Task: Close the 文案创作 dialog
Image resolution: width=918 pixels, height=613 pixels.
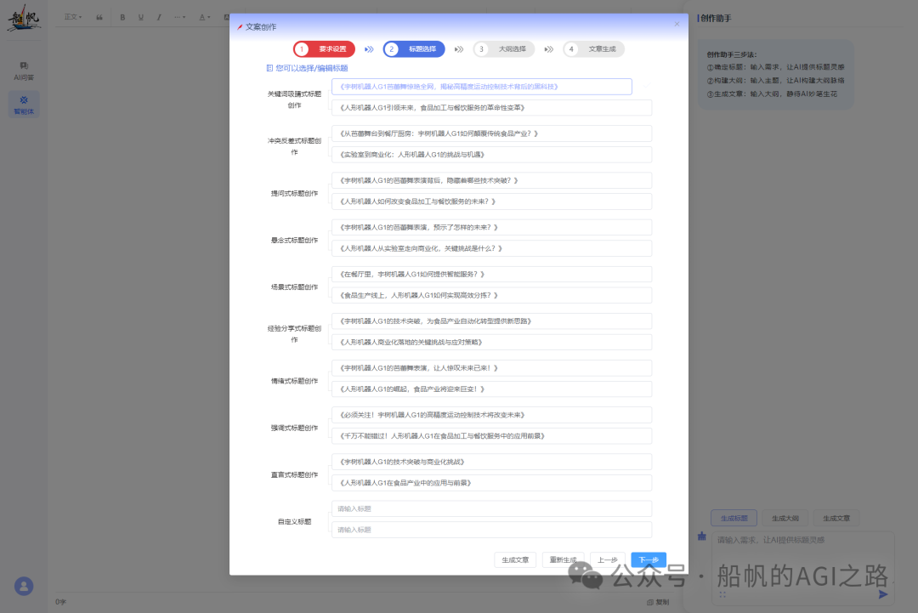Action: tap(677, 24)
